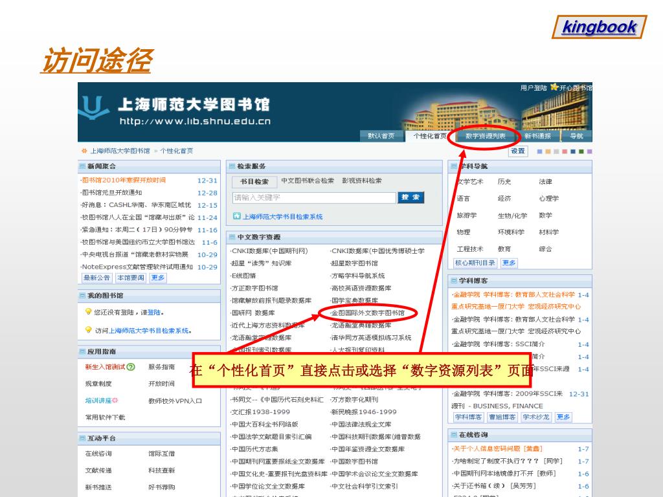The width and height of the screenshot is (663, 497).
Task: Collapse the 在线咨询 panel
Action: 454,434
